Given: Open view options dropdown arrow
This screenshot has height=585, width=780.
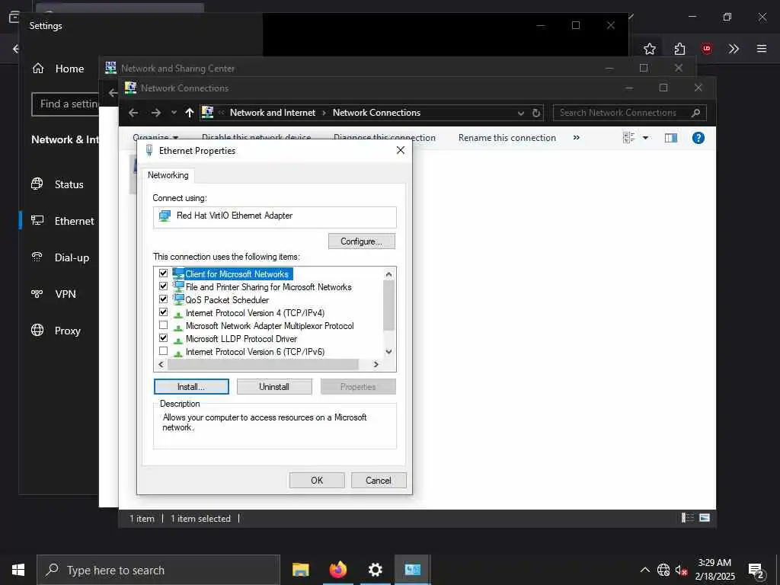Looking at the screenshot, I should click(646, 138).
